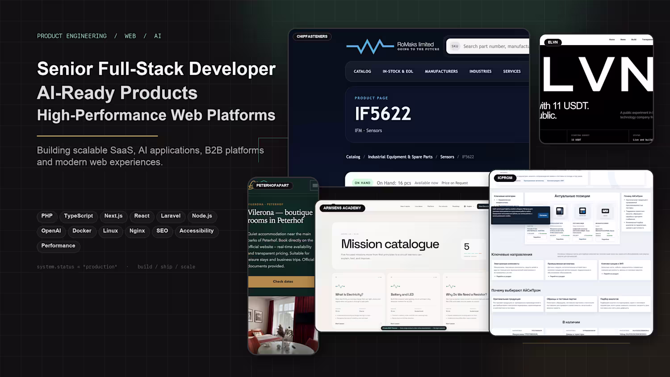Open the CATALOG menu in RoMaks

point(362,71)
